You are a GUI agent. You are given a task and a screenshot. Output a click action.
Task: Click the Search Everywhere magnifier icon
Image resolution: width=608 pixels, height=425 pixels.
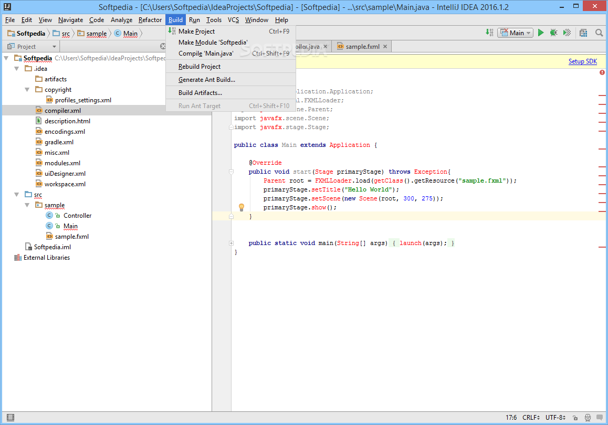(599, 33)
